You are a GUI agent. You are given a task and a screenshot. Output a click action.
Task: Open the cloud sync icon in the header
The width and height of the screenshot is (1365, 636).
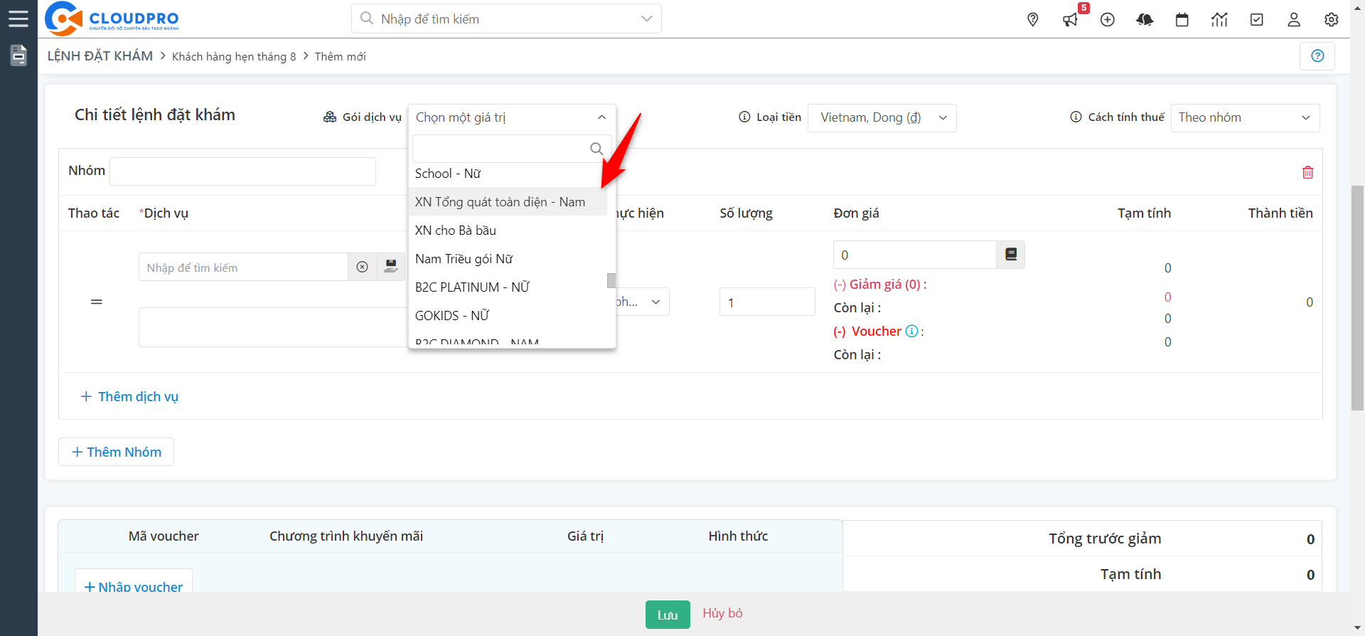click(1145, 20)
